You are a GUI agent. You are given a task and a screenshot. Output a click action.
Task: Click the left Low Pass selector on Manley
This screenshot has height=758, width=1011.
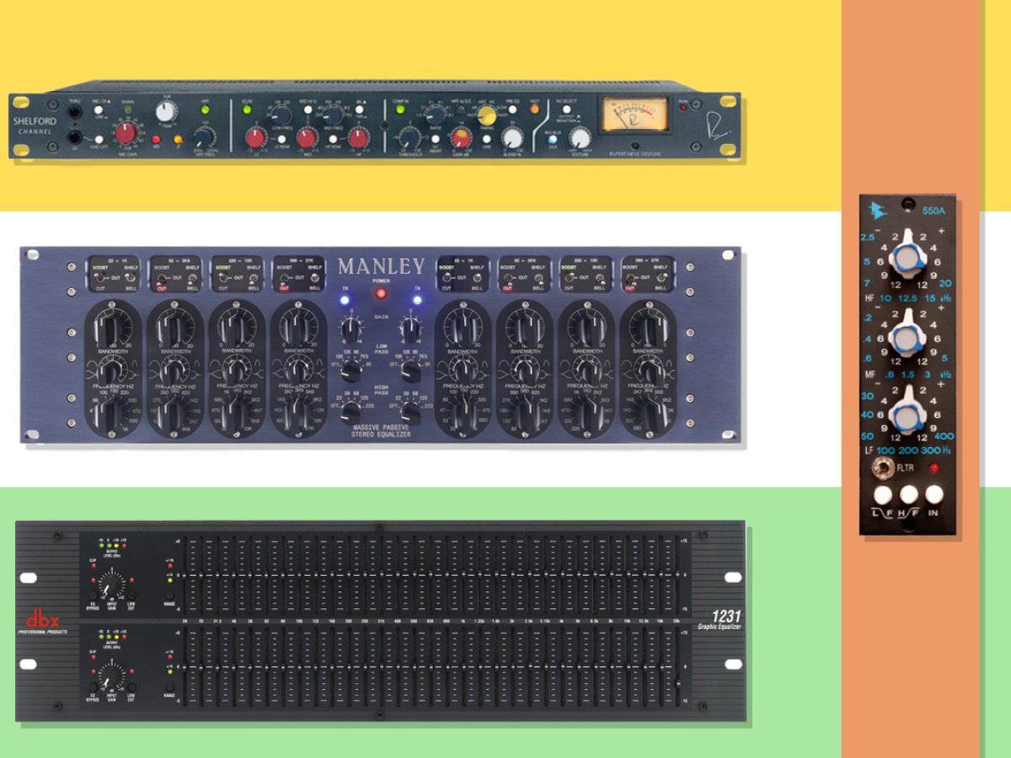coord(351,371)
